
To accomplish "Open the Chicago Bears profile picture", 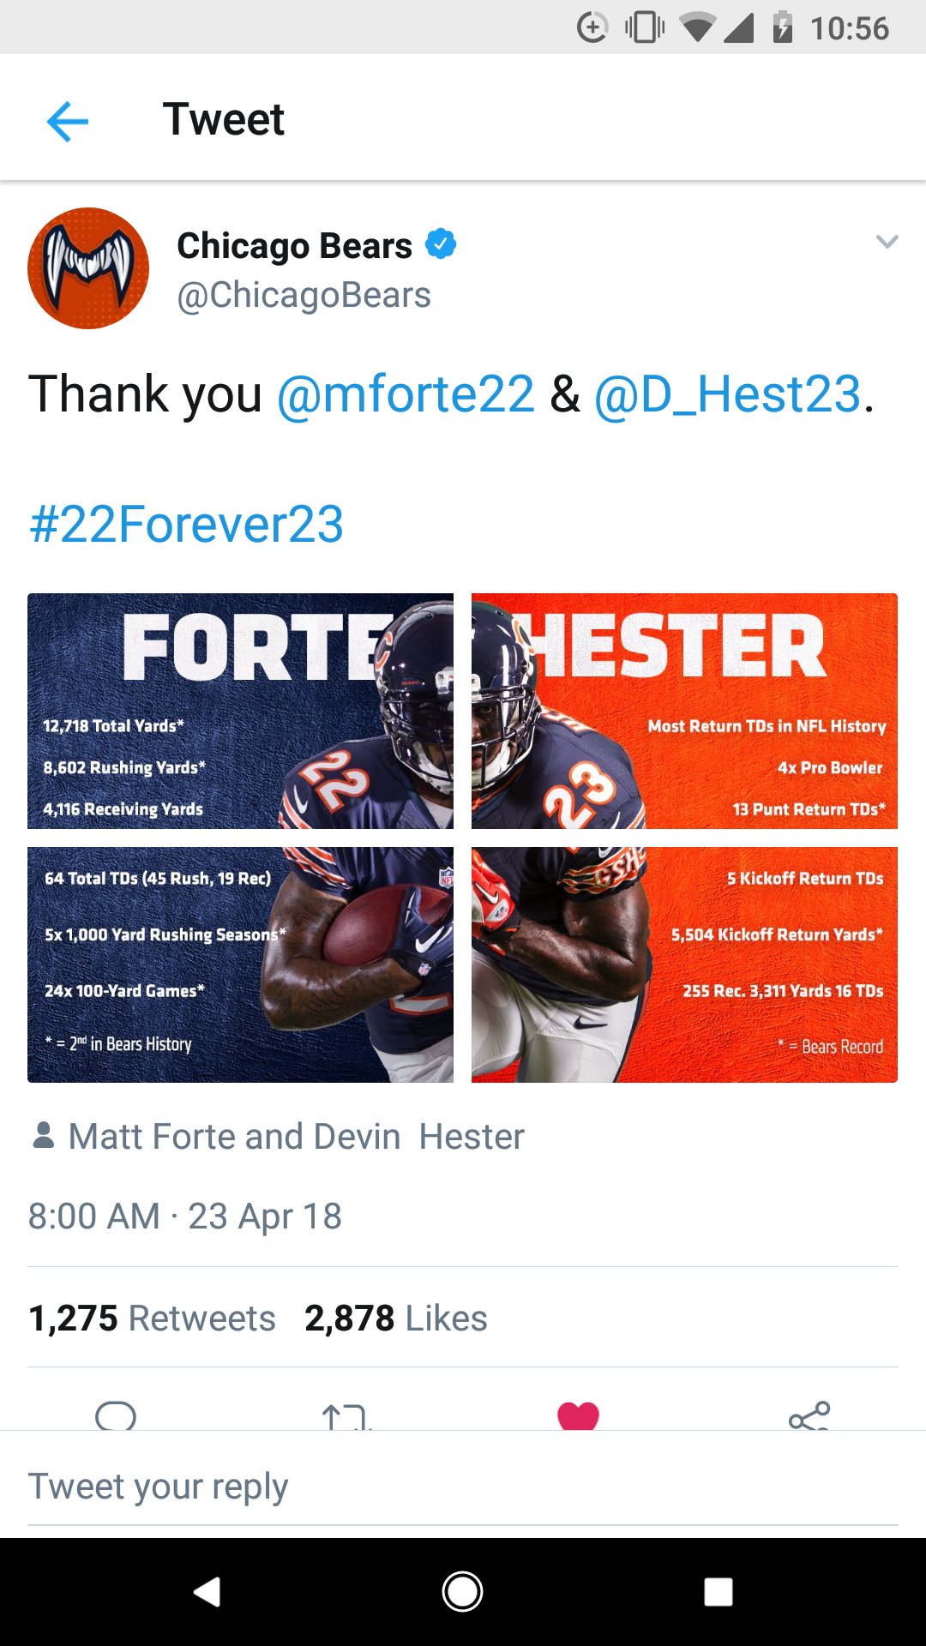I will click(x=88, y=268).
